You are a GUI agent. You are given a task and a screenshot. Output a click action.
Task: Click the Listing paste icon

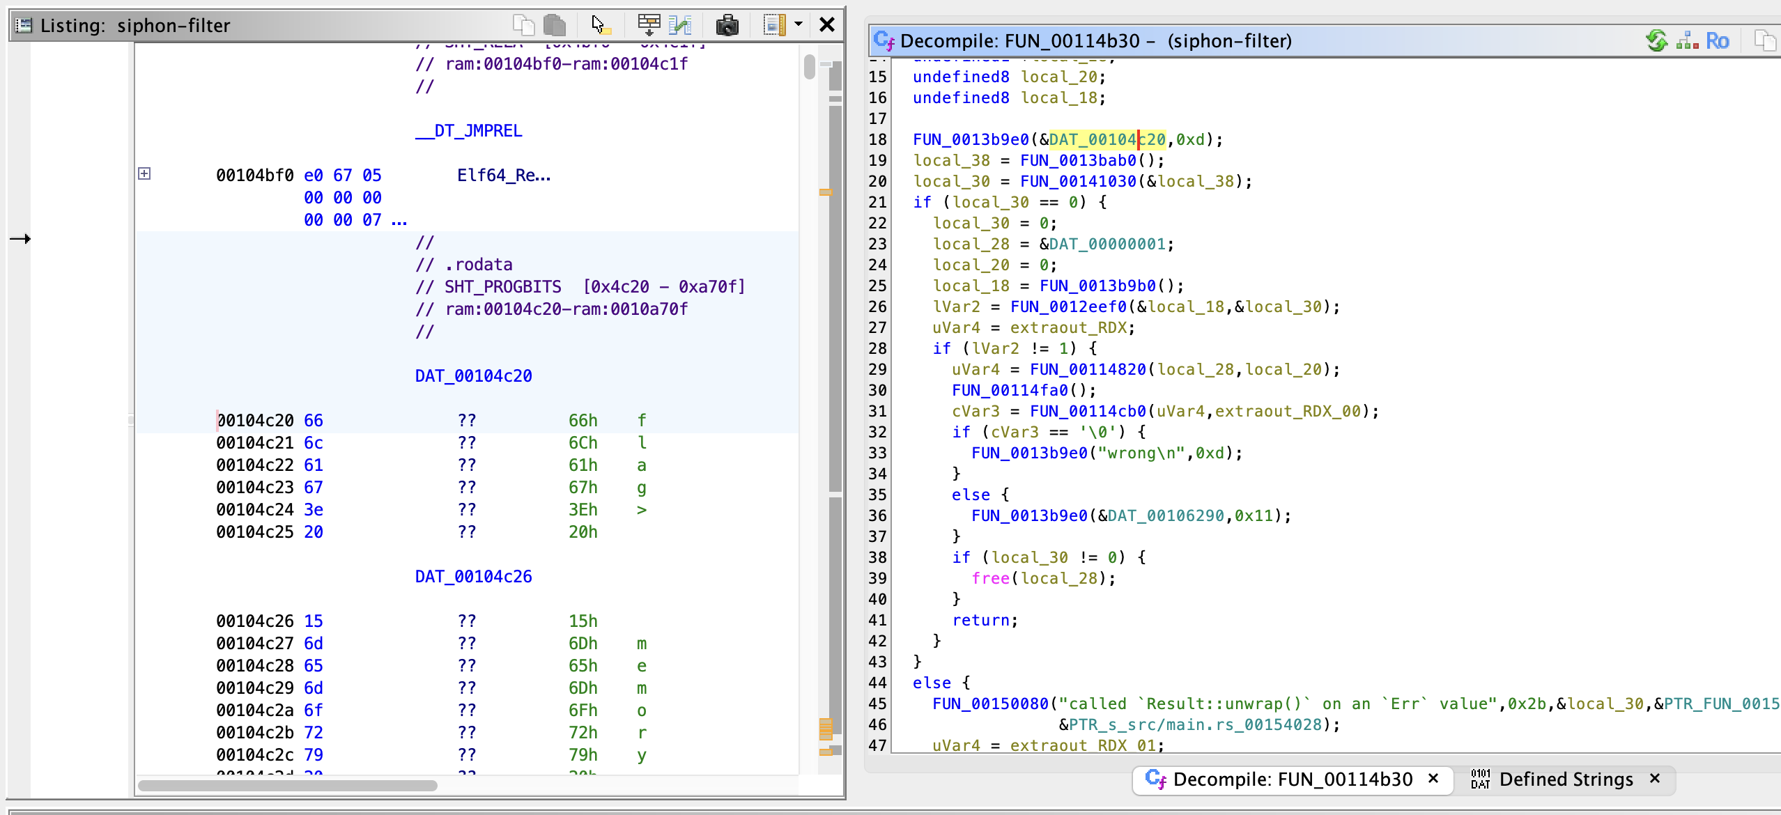point(555,25)
